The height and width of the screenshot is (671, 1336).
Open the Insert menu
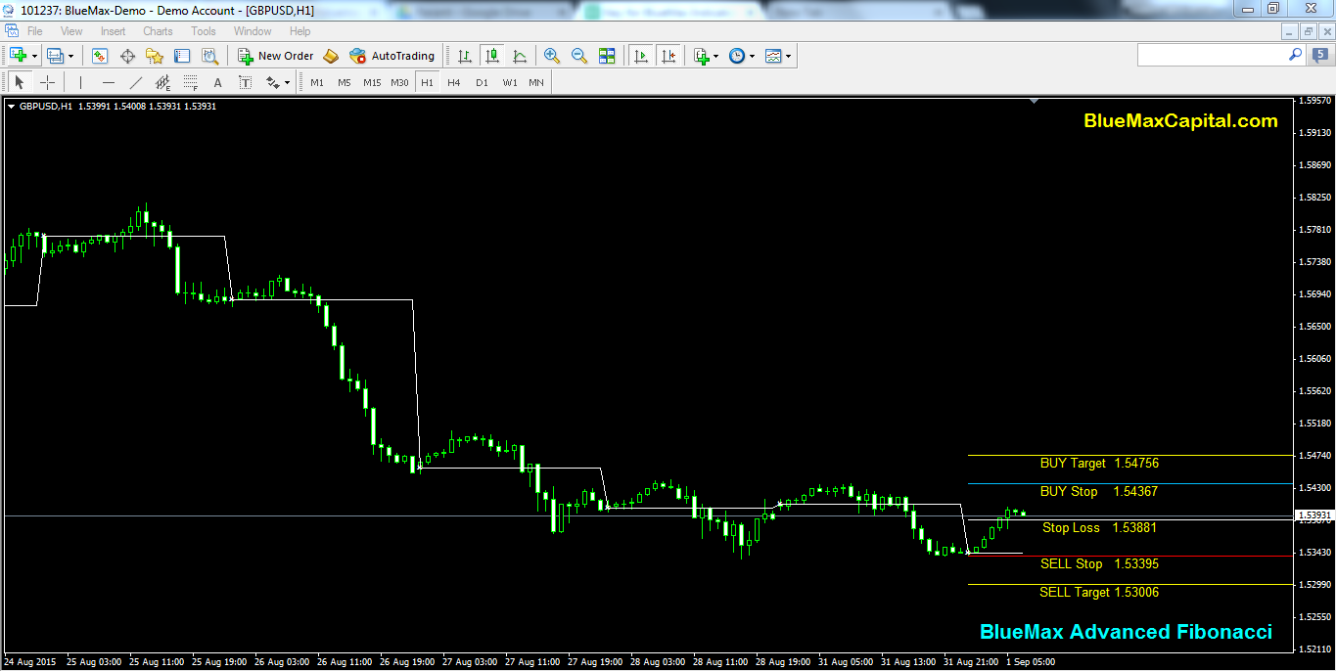click(113, 31)
